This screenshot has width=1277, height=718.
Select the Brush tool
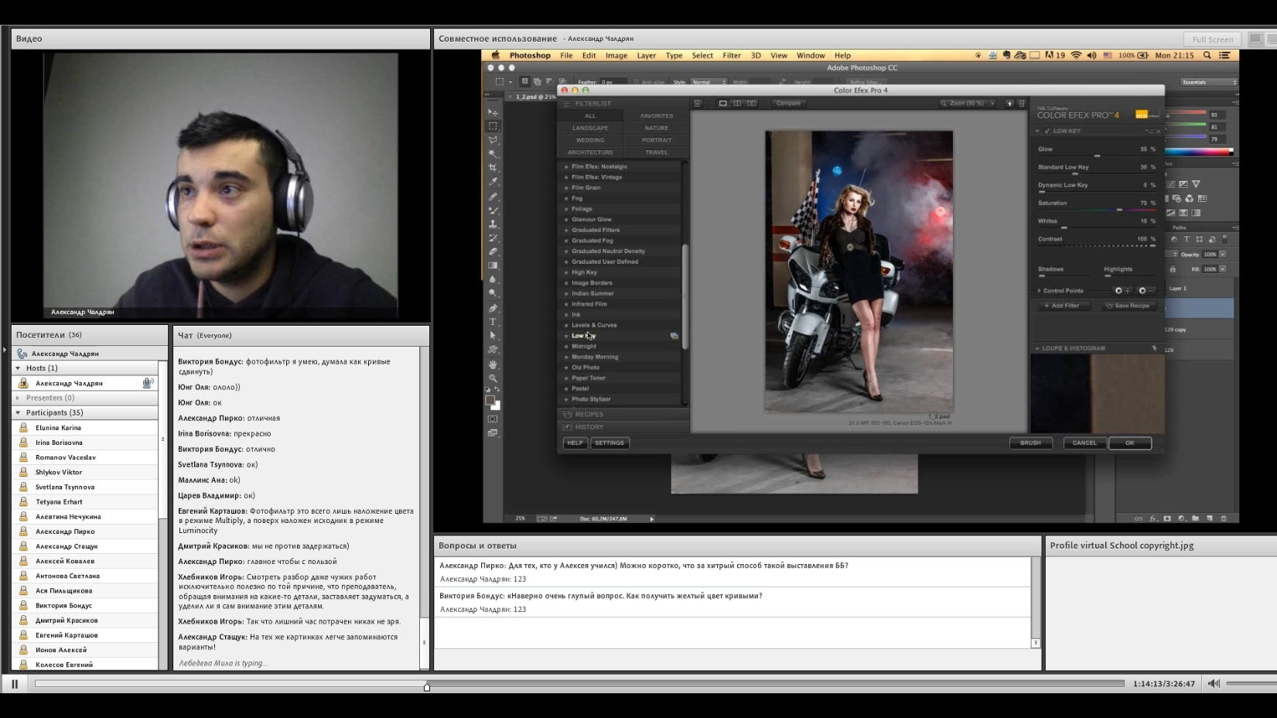point(493,210)
